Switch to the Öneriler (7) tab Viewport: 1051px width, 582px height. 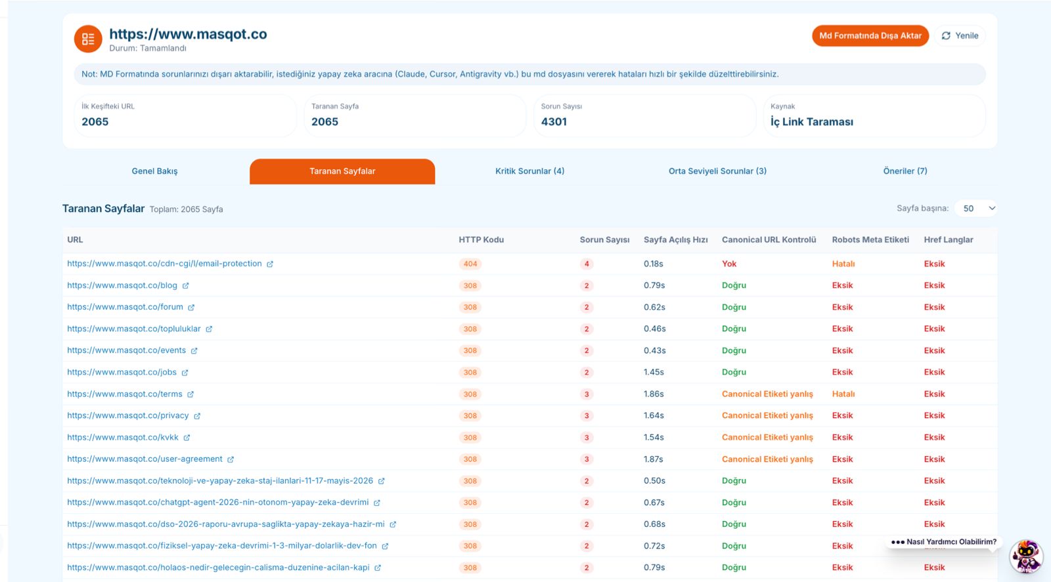coord(905,171)
